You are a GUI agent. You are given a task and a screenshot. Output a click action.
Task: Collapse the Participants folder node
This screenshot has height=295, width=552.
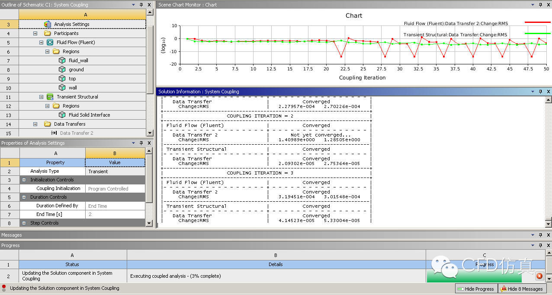coord(35,33)
